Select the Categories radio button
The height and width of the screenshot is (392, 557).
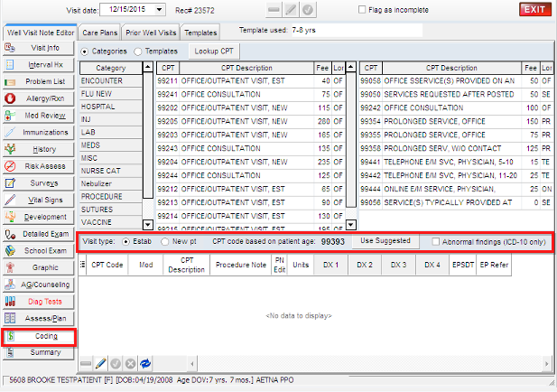tap(85, 51)
